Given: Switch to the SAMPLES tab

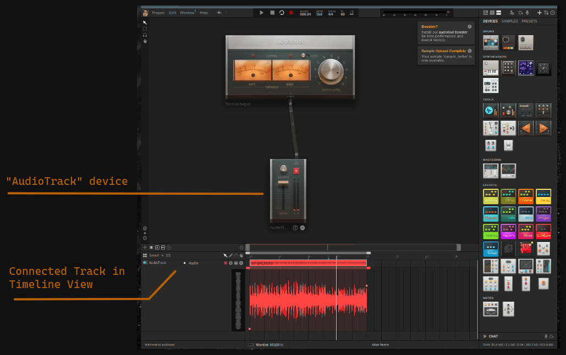Looking at the screenshot, I should coord(509,21).
